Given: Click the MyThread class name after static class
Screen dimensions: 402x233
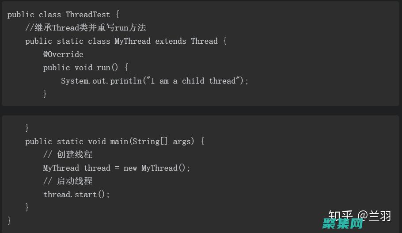Looking at the screenshot, I should [x=133, y=41].
